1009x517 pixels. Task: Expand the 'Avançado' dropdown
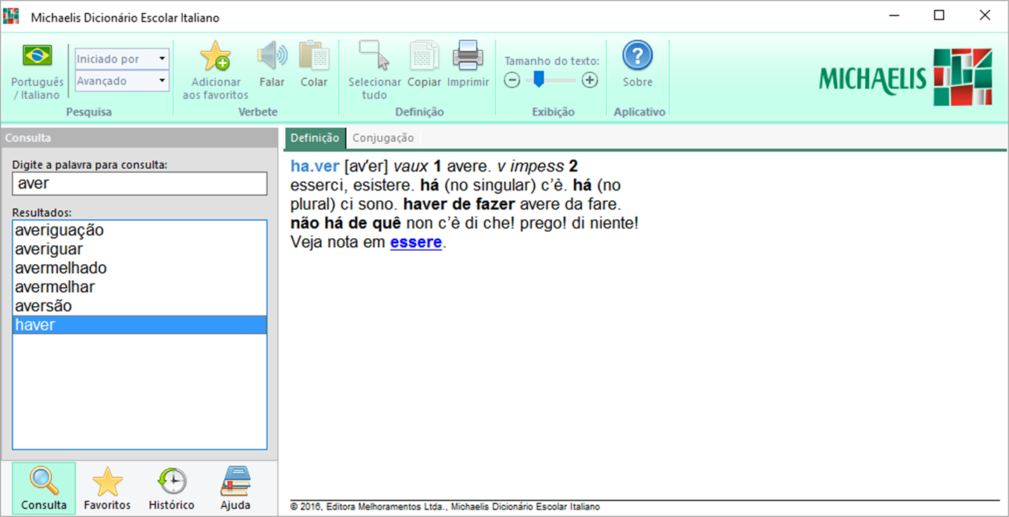tap(122, 81)
